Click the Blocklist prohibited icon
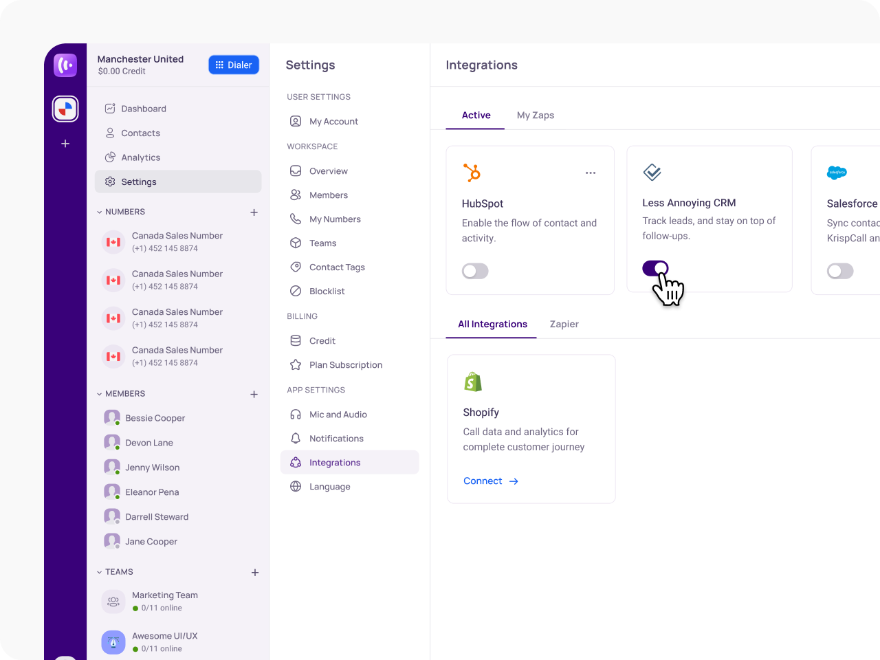This screenshot has width=880, height=660. click(x=296, y=291)
